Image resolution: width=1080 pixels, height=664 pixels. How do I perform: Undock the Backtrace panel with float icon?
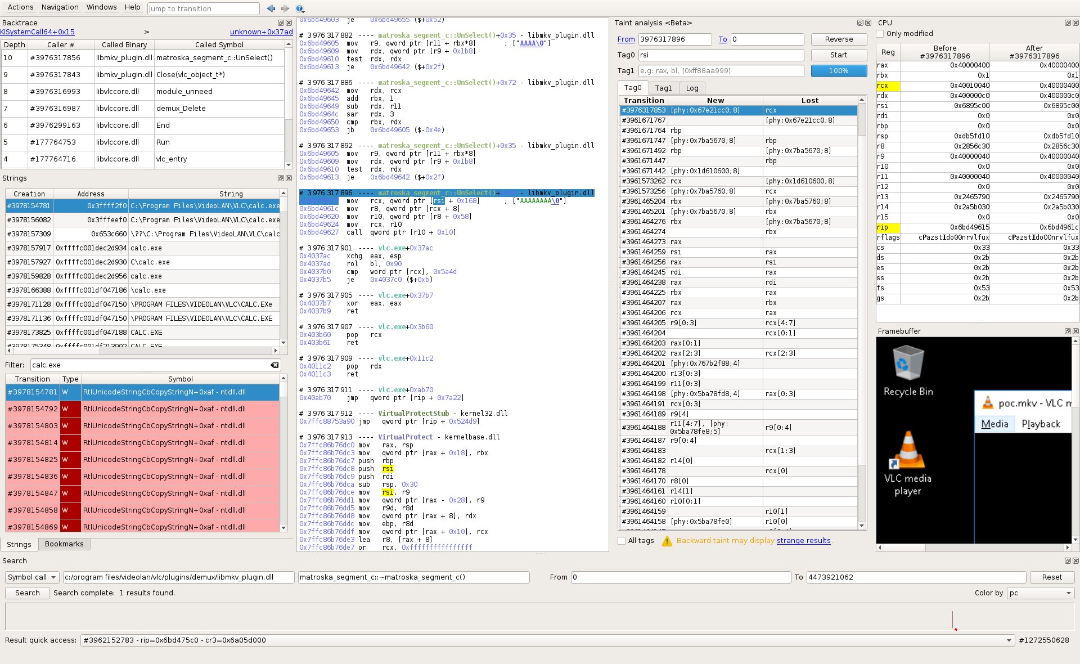[281, 23]
